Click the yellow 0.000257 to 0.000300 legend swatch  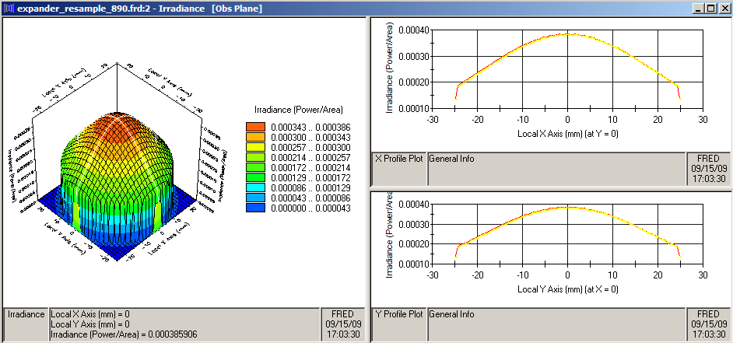pyautogui.click(x=256, y=147)
